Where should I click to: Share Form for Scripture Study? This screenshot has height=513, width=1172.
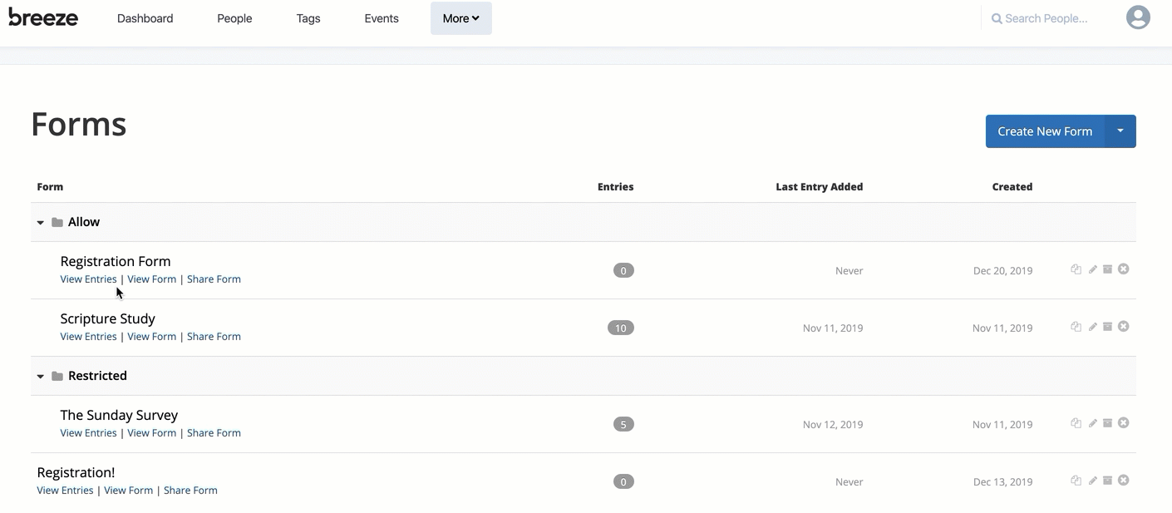pos(214,337)
